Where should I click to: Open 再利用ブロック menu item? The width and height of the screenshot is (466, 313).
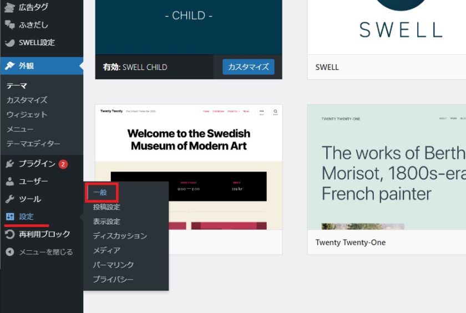tap(42, 234)
